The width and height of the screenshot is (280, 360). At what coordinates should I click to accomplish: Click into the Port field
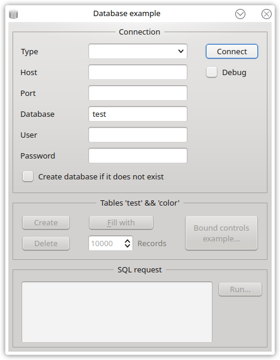click(138, 93)
